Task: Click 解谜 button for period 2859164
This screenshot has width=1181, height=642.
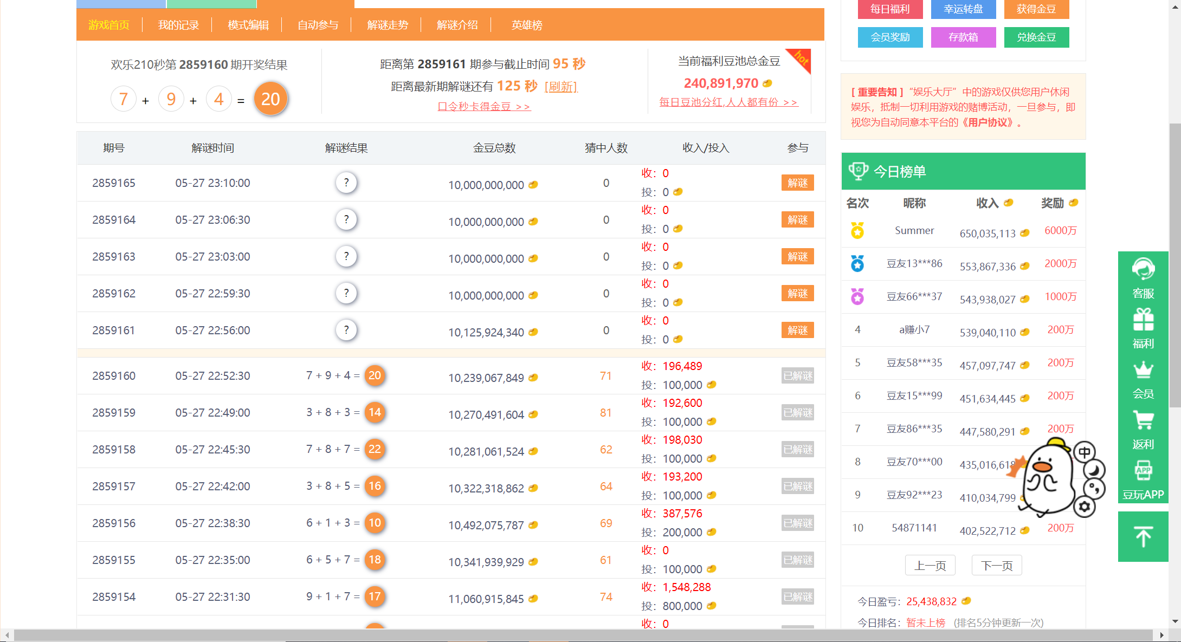Action: pyautogui.click(x=797, y=219)
